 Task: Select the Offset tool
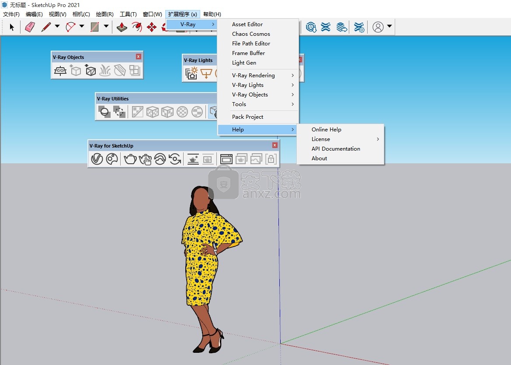[x=137, y=27]
